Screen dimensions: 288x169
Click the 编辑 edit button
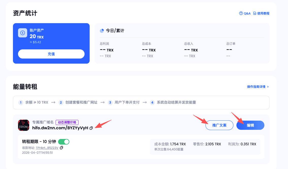[250, 125]
